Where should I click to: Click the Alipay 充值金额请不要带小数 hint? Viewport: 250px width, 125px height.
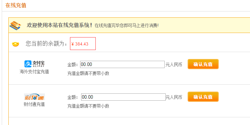[88, 74]
